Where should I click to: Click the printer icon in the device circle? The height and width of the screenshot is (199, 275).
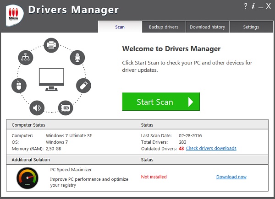pyautogui.click(x=51, y=45)
